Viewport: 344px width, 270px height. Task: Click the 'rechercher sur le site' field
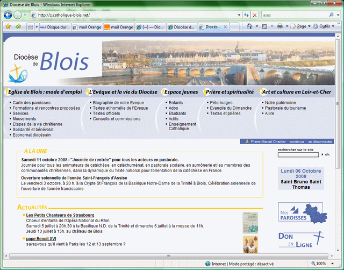point(298,155)
